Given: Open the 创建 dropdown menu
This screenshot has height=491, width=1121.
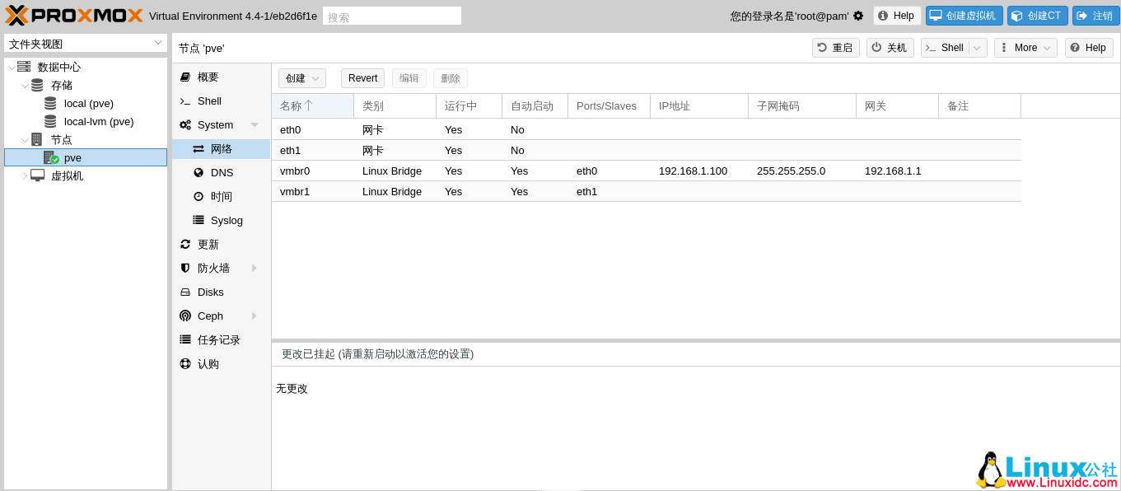Looking at the screenshot, I should pos(301,77).
